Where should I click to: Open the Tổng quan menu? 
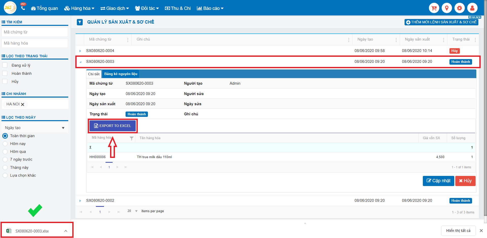(44, 8)
